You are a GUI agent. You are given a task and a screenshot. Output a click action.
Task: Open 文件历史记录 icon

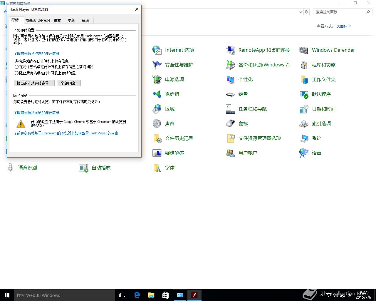pyautogui.click(x=157, y=138)
